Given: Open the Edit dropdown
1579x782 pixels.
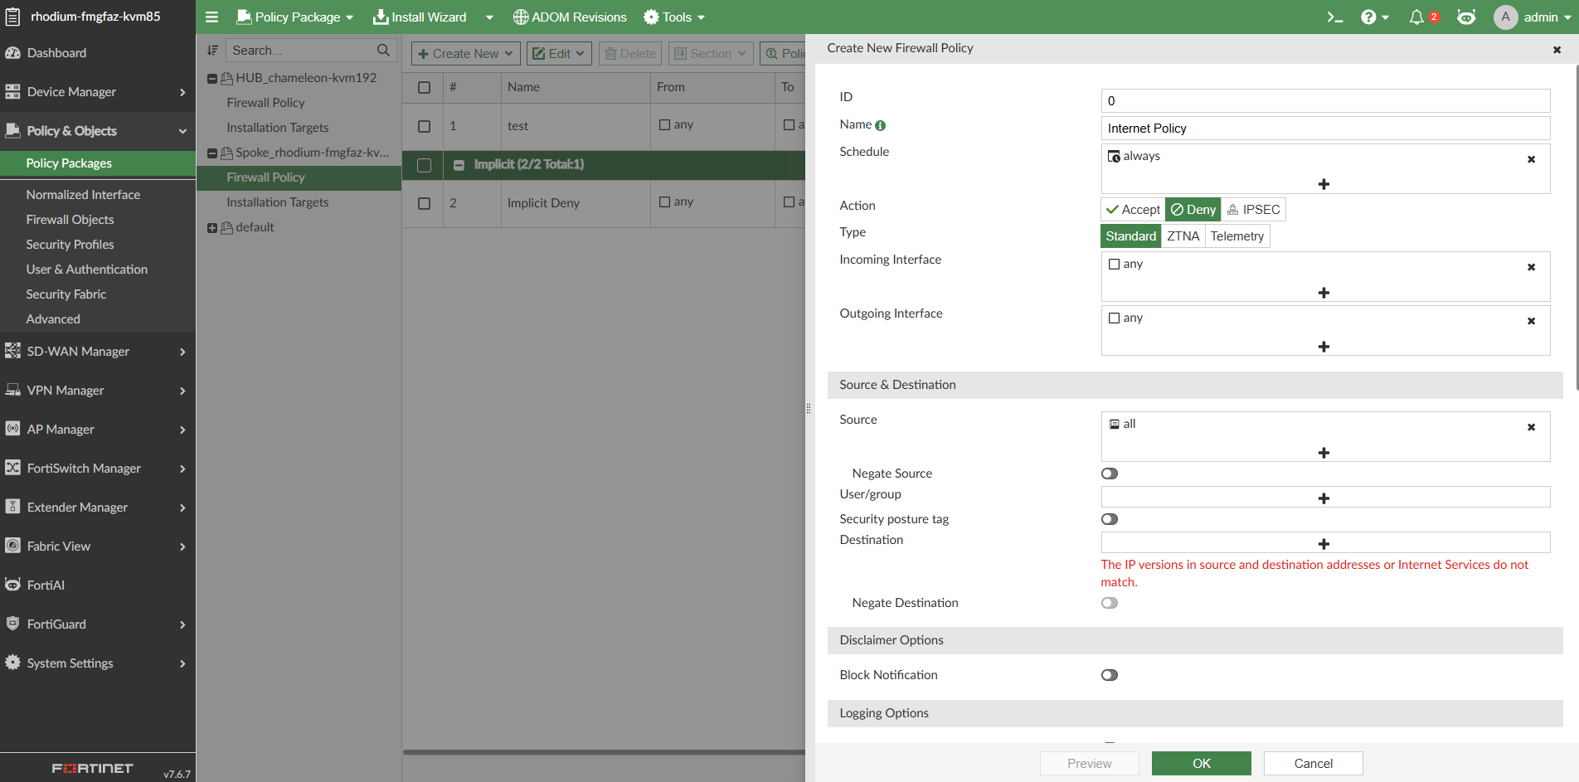Looking at the screenshot, I should point(559,54).
